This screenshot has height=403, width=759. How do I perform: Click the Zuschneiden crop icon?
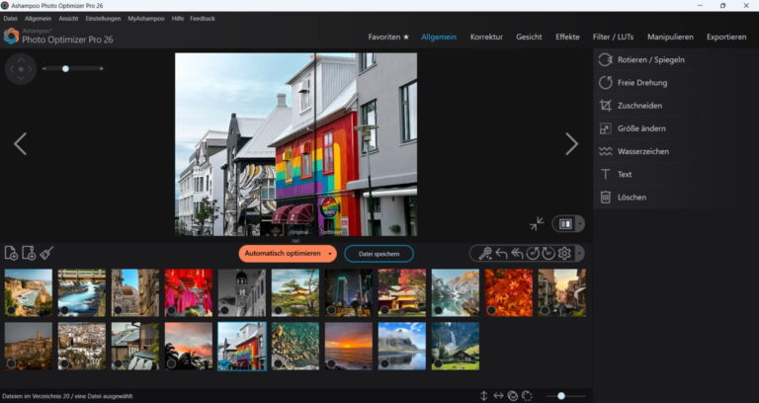click(x=605, y=106)
